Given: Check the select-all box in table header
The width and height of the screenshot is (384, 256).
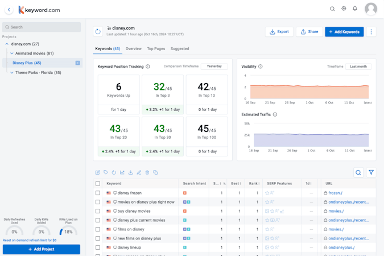Looking at the screenshot, I should coord(98,184).
